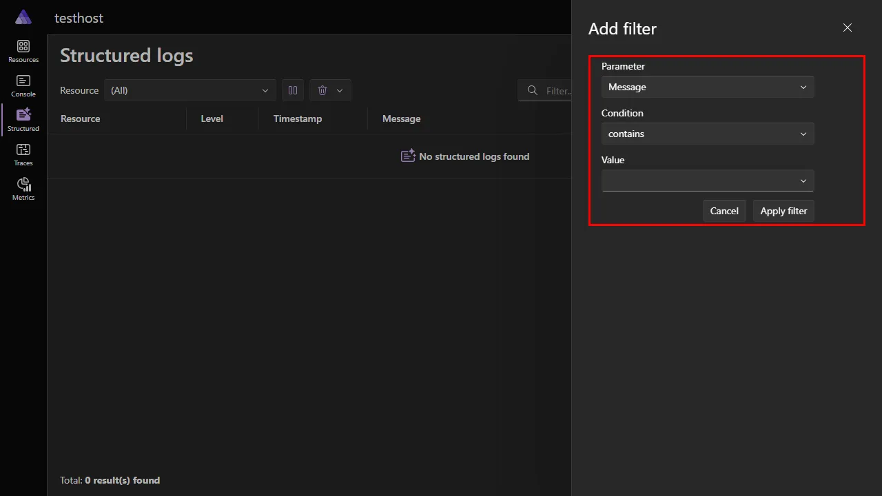This screenshot has width=882, height=496.
Task: Click the Timestamp column header
Action: click(297, 118)
